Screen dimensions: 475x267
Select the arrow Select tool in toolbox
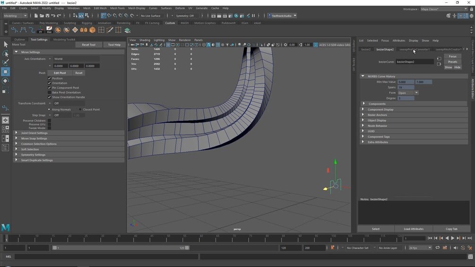(5, 44)
